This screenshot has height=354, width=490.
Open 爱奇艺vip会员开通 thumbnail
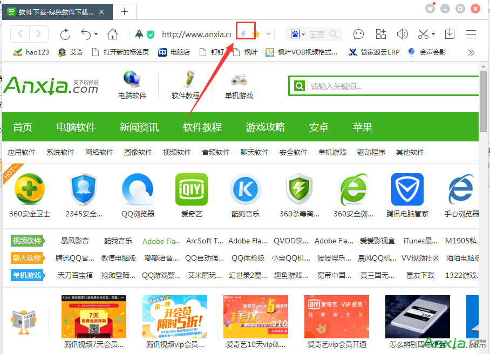click(x=337, y=317)
